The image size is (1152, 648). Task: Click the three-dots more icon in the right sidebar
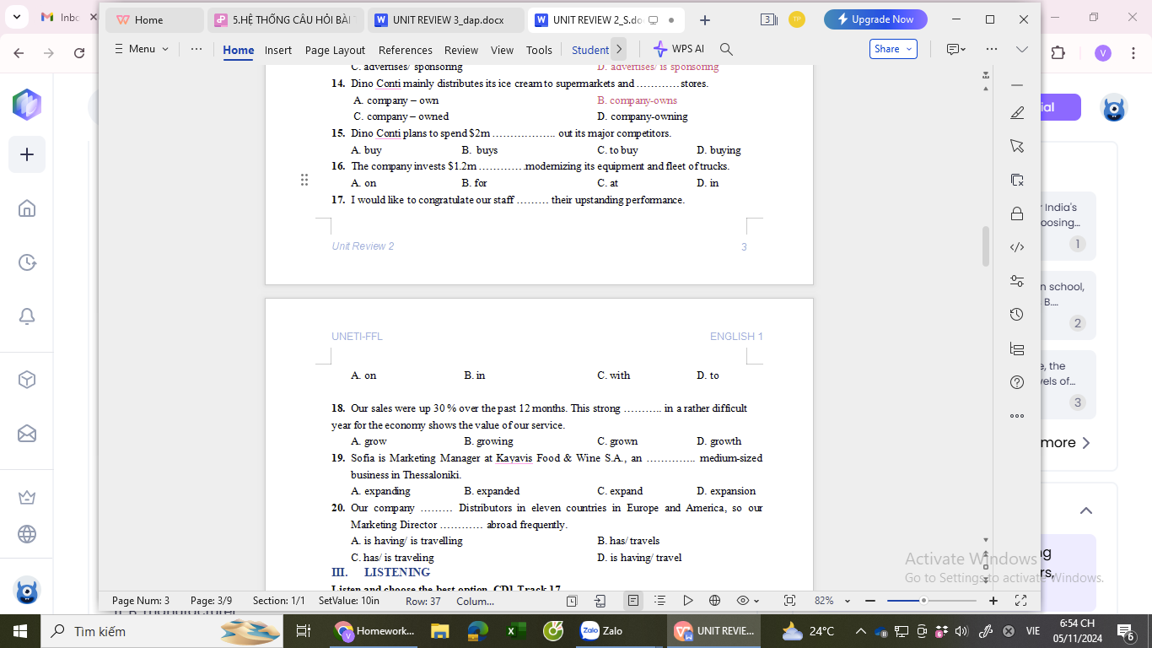1017,416
